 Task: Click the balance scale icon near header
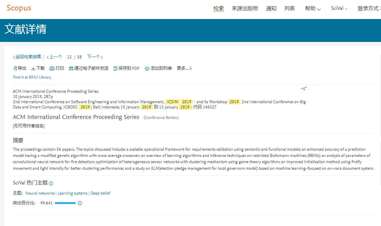point(304,88)
